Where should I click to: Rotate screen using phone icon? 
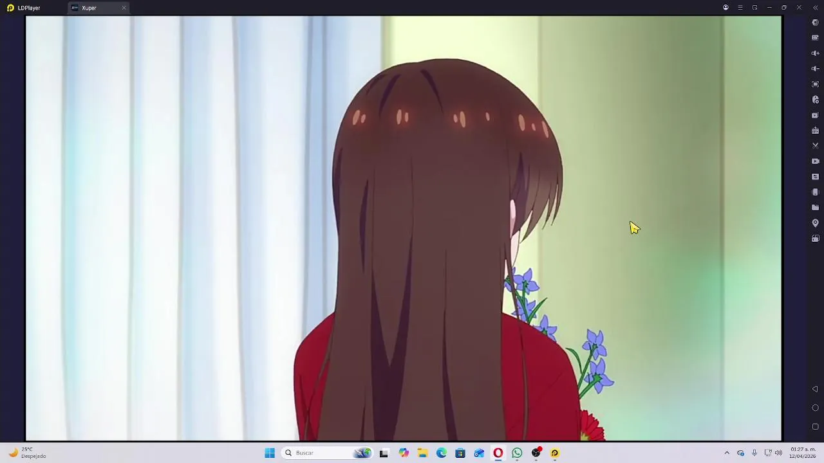tap(815, 192)
